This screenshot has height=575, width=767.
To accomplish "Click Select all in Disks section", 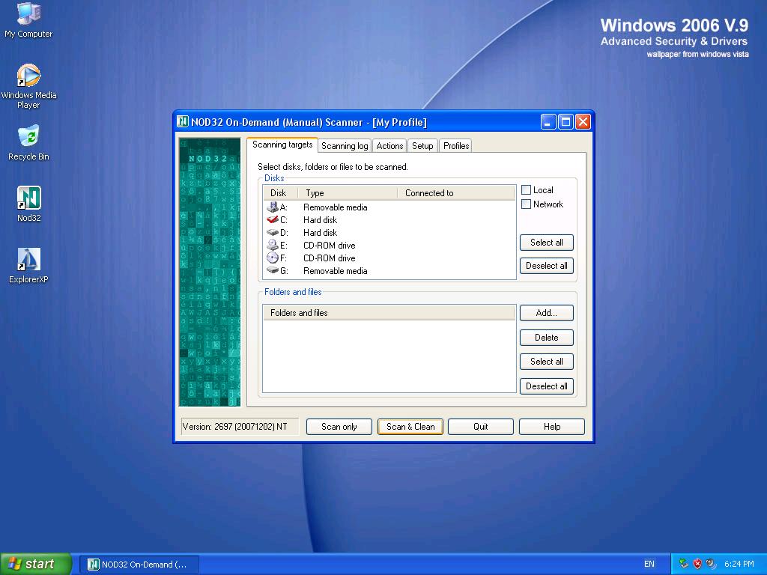I will [x=546, y=243].
